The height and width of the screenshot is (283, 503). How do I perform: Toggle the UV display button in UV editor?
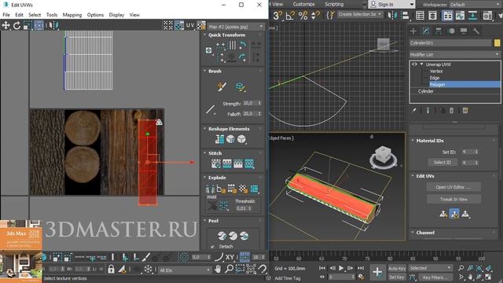pos(190,25)
